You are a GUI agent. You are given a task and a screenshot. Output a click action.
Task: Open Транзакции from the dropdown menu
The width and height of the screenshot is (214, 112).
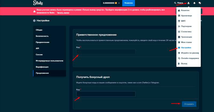pyautogui.click(x=186, y=37)
